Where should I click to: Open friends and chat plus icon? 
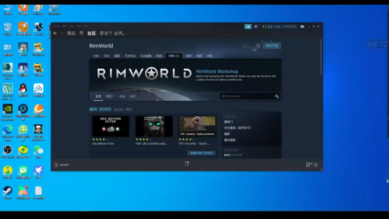(x=316, y=164)
